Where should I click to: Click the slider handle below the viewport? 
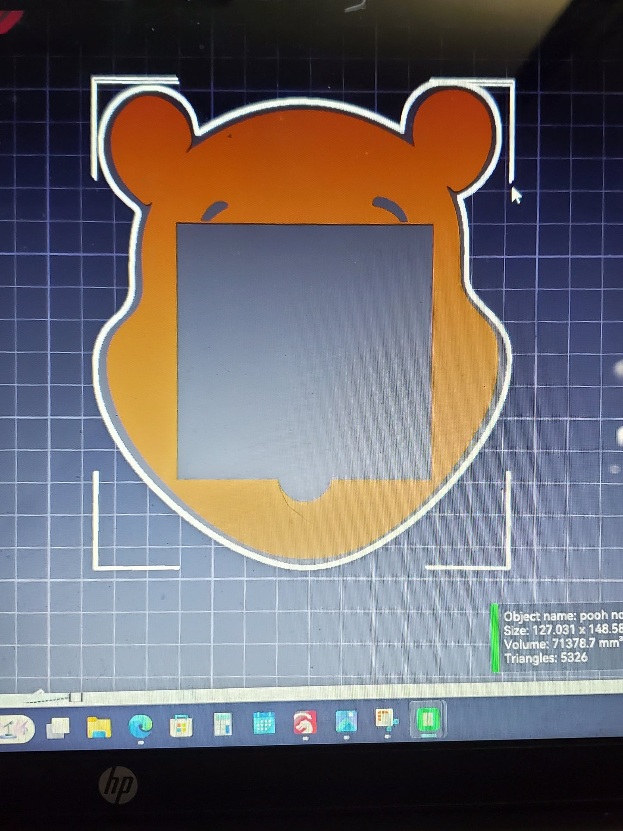[76, 697]
